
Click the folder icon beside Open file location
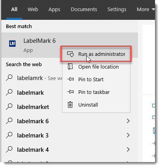point(70,67)
